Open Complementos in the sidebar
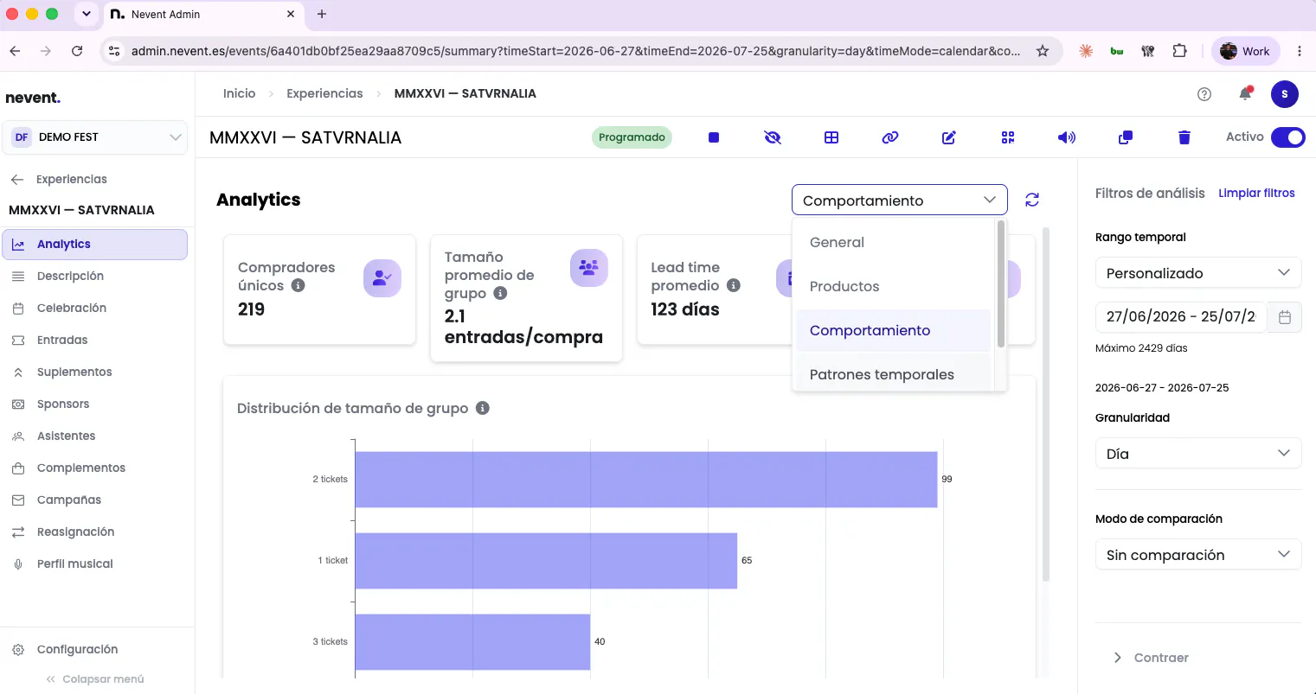Viewport: 1316px width, 694px height. pos(95,468)
